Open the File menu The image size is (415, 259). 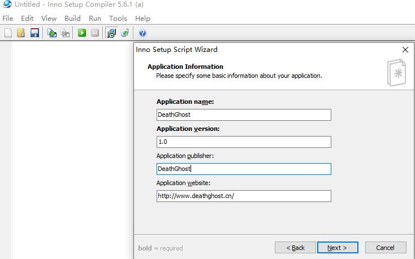[7, 19]
